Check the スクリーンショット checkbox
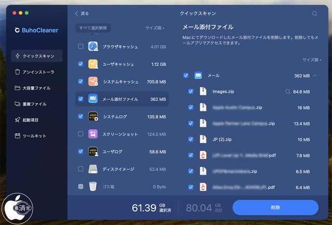Image resolution: width=332 pixels, height=225 pixels. (81, 134)
